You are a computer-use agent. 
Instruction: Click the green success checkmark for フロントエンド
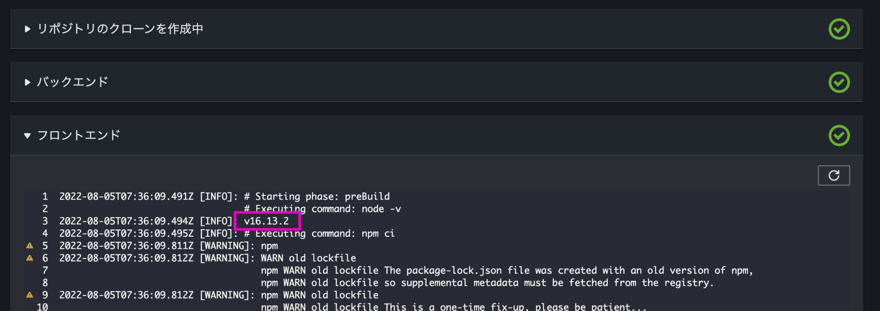click(x=839, y=135)
